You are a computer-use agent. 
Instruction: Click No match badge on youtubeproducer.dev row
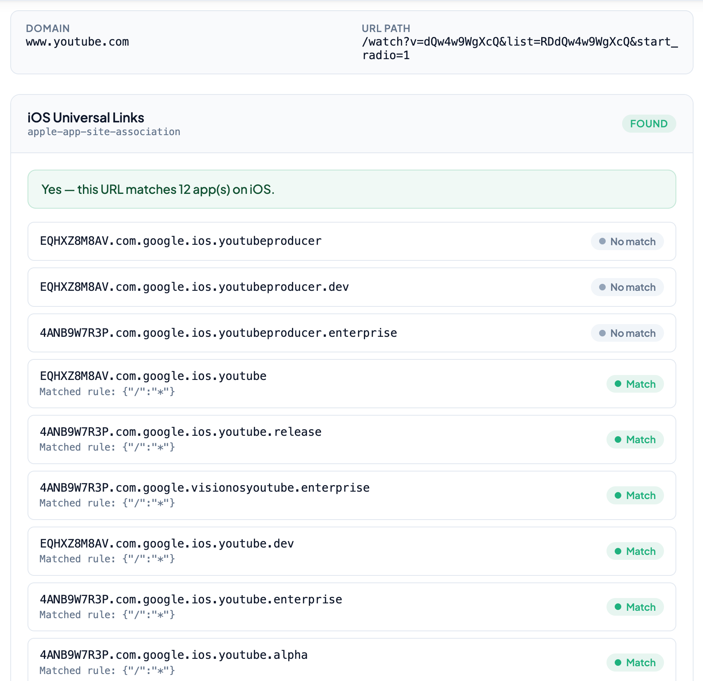click(627, 287)
